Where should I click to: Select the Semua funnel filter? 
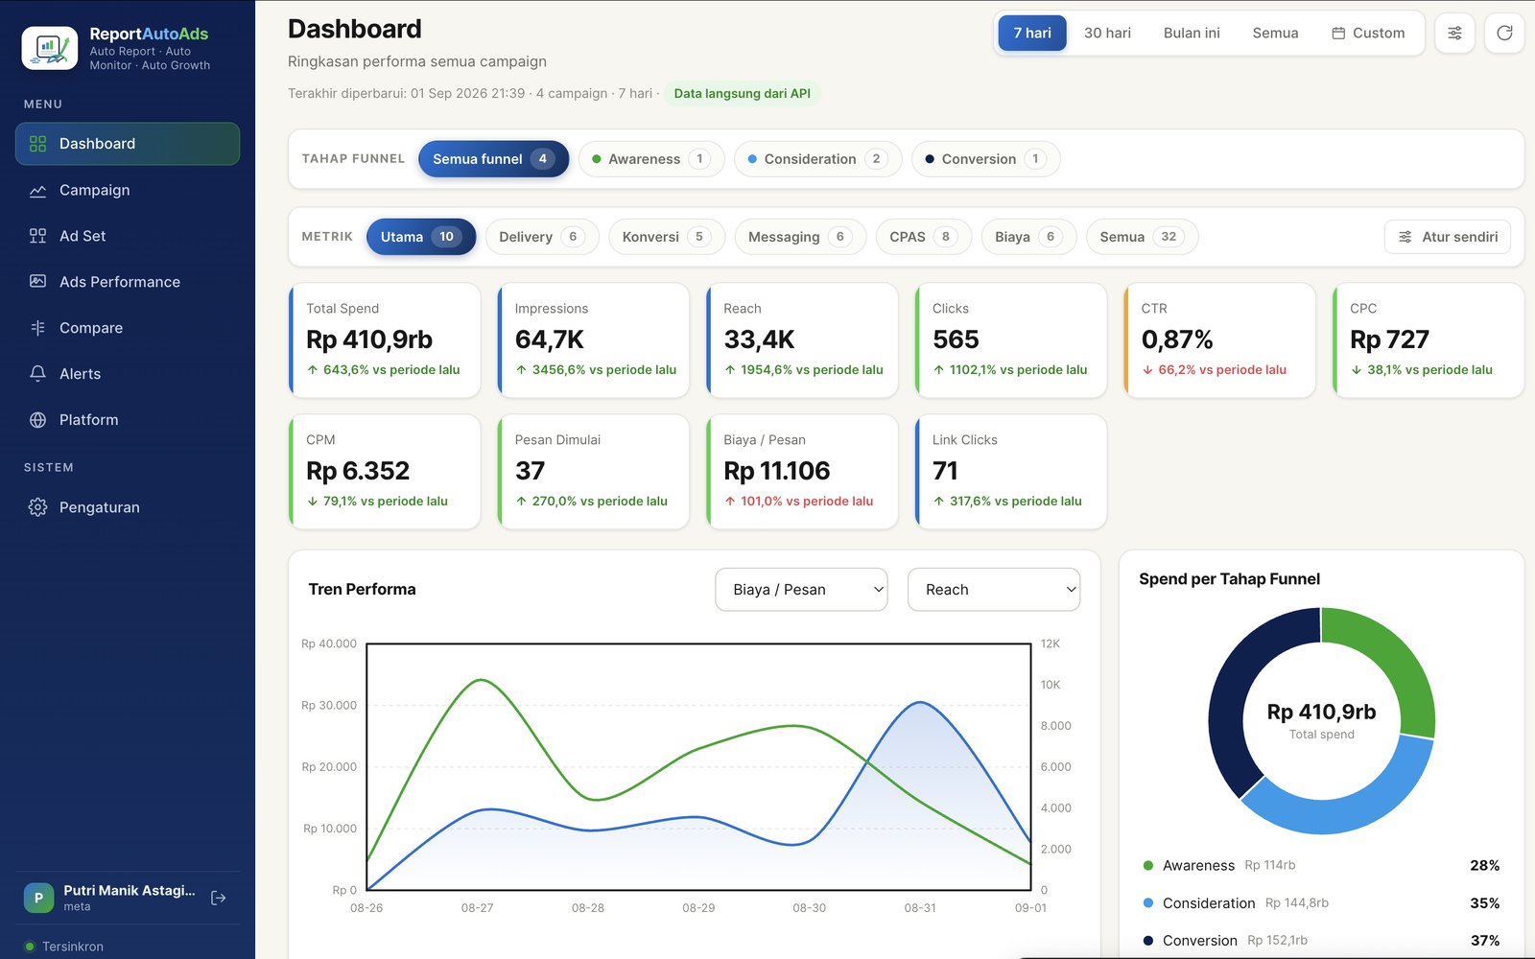point(493,159)
